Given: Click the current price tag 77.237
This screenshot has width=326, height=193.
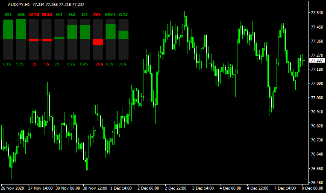Looking at the screenshot, I should [317, 60].
